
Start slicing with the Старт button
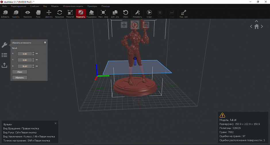coord(149,14)
